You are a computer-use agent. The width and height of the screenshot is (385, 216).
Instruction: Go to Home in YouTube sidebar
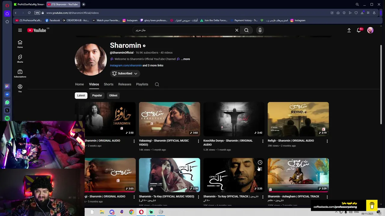click(20, 44)
